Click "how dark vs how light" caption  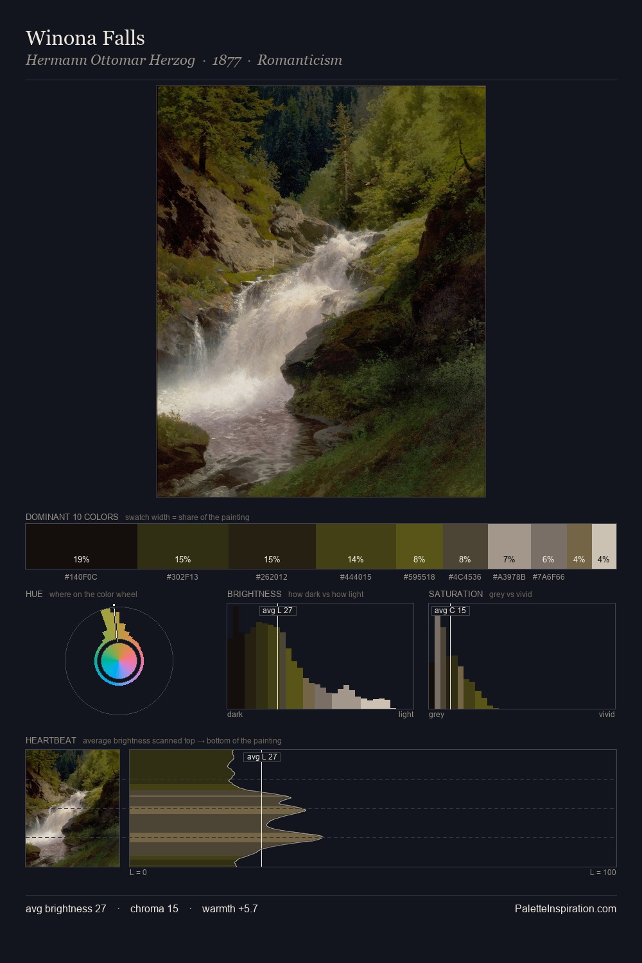tap(326, 594)
